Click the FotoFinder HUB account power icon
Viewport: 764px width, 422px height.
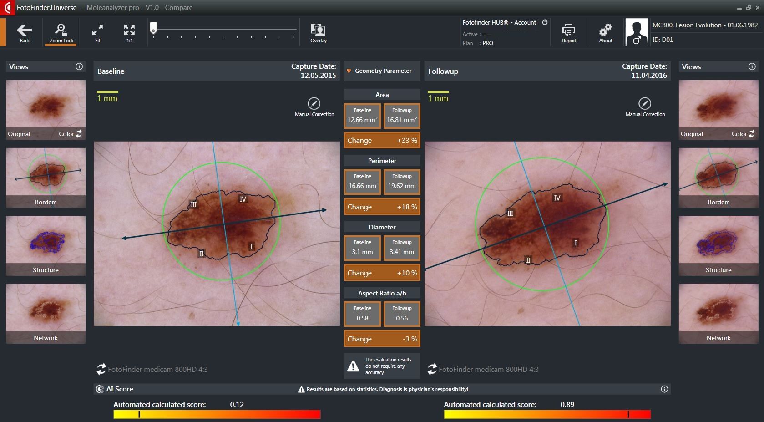click(545, 22)
